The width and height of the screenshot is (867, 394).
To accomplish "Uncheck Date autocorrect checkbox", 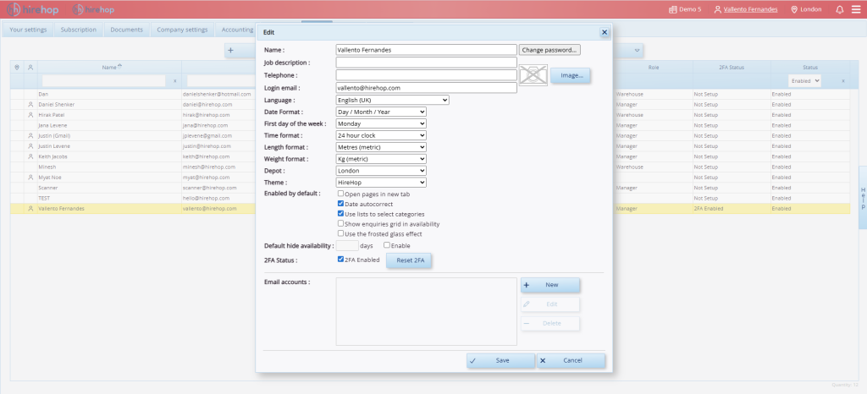I will click(x=340, y=204).
